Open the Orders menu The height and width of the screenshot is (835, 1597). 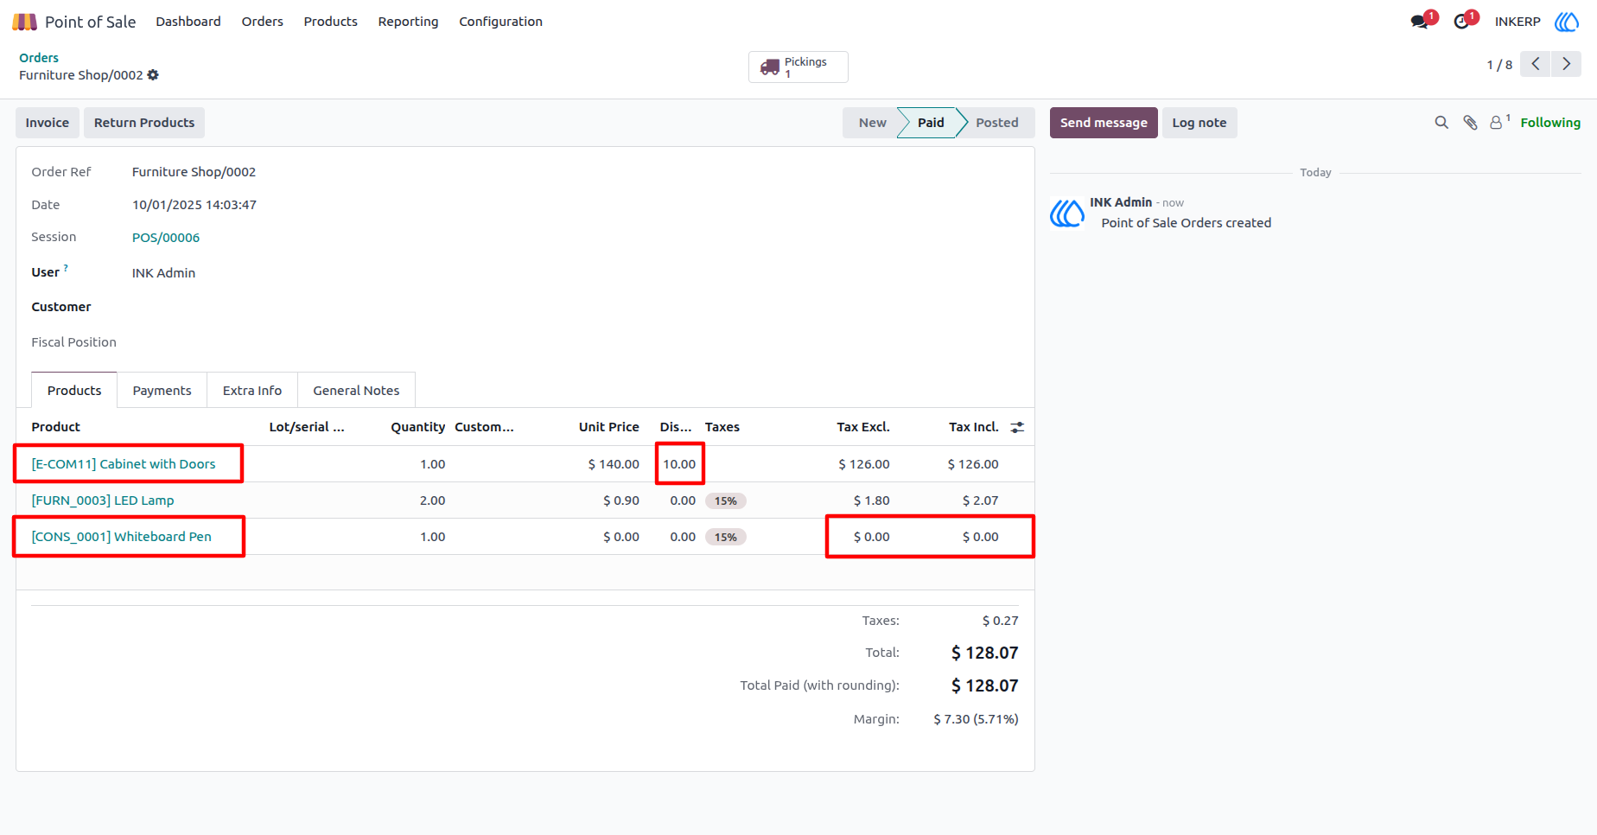263,22
